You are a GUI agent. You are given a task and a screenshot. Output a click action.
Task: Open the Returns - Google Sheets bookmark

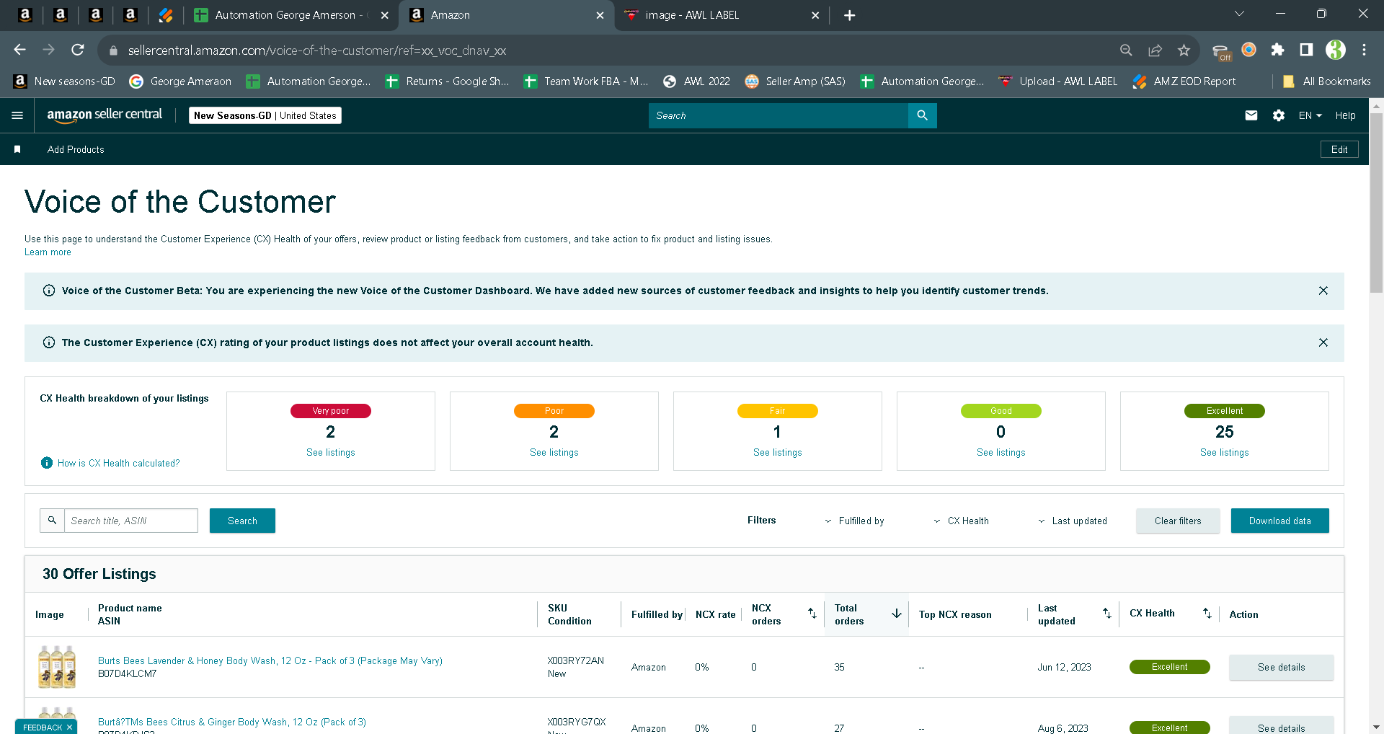tap(448, 81)
